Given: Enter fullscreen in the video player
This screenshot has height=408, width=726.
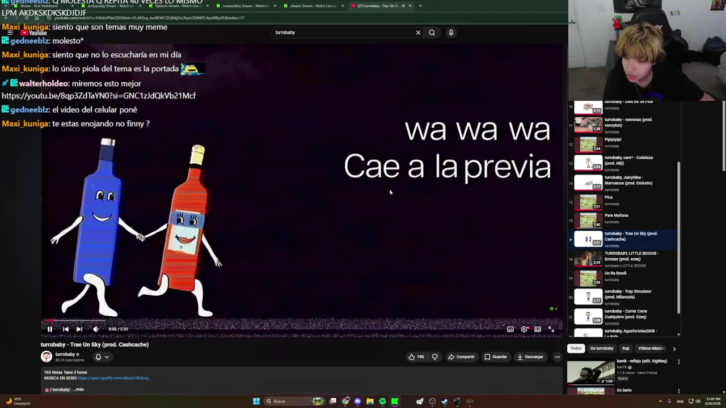Looking at the screenshot, I should pos(551,329).
